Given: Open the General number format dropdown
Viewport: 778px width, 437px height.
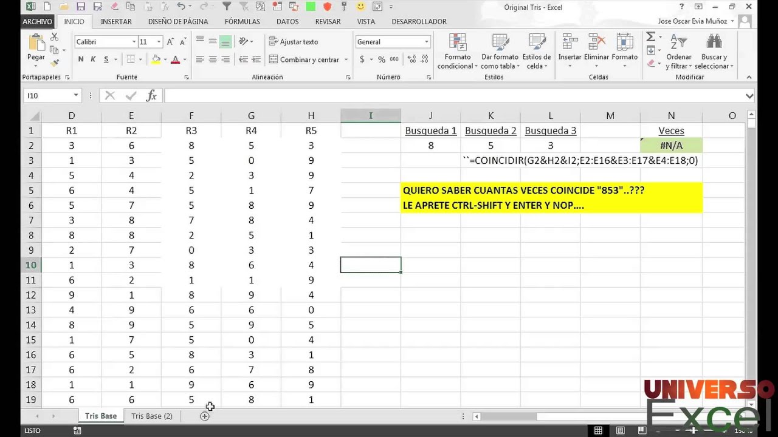Looking at the screenshot, I should click(427, 42).
